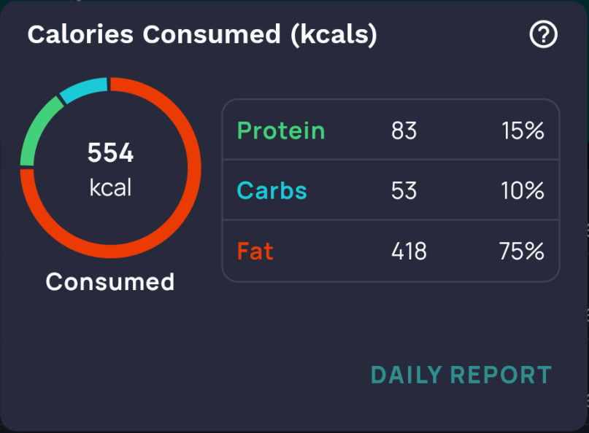Image resolution: width=589 pixels, height=433 pixels.
Task: Click the protein value 83
Action: [404, 131]
